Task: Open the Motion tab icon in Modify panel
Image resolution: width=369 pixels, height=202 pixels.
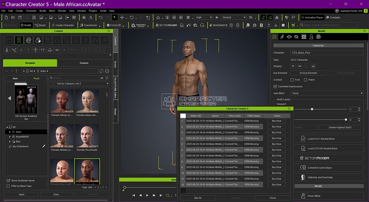Action: click(x=282, y=37)
